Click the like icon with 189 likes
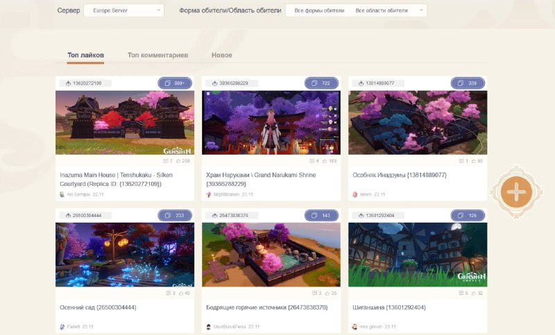This screenshot has height=335, width=555. tap(325, 161)
